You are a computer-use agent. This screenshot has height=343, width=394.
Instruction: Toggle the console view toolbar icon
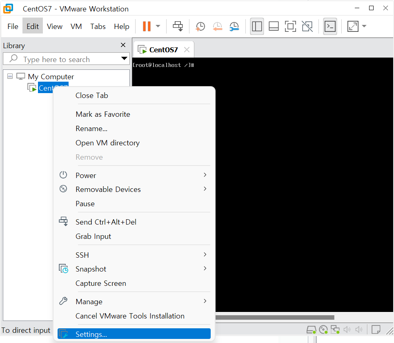(330, 26)
